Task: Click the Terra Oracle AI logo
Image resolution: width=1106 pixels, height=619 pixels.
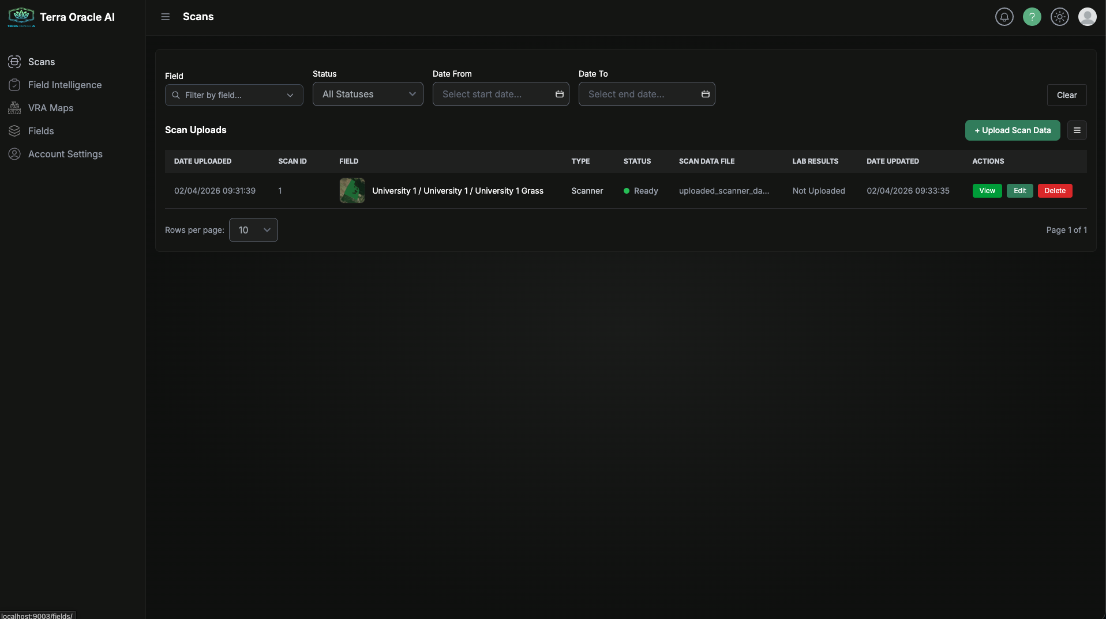Action: (x=21, y=17)
